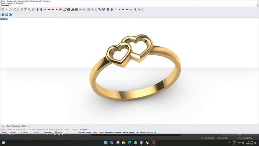Switch to the Top viewport tab
This screenshot has height=146, width=259.
point(8,126)
